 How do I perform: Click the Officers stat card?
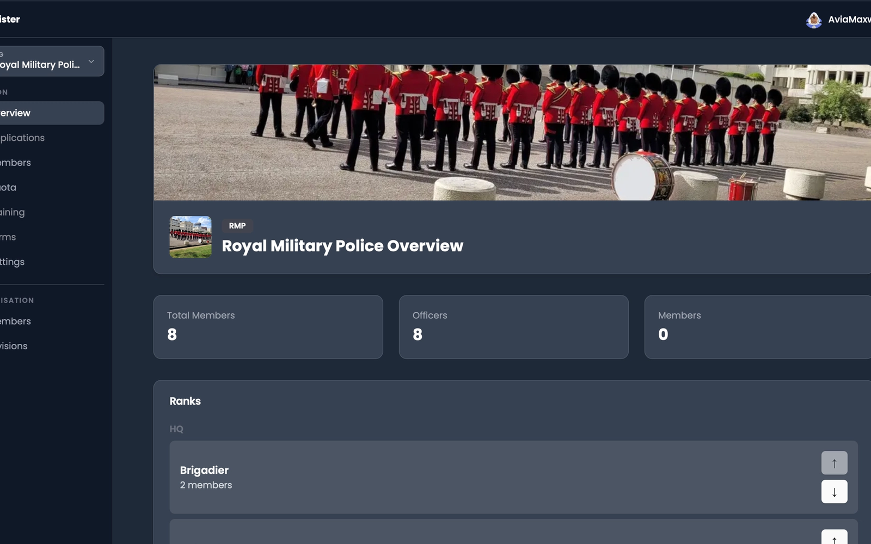(x=514, y=327)
